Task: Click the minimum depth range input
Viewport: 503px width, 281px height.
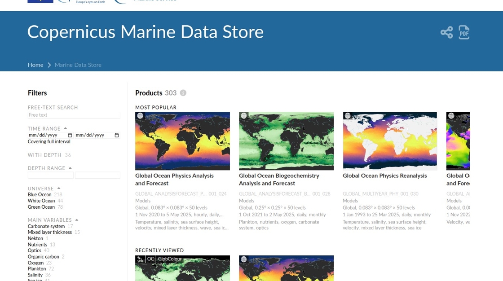Action: (51, 175)
